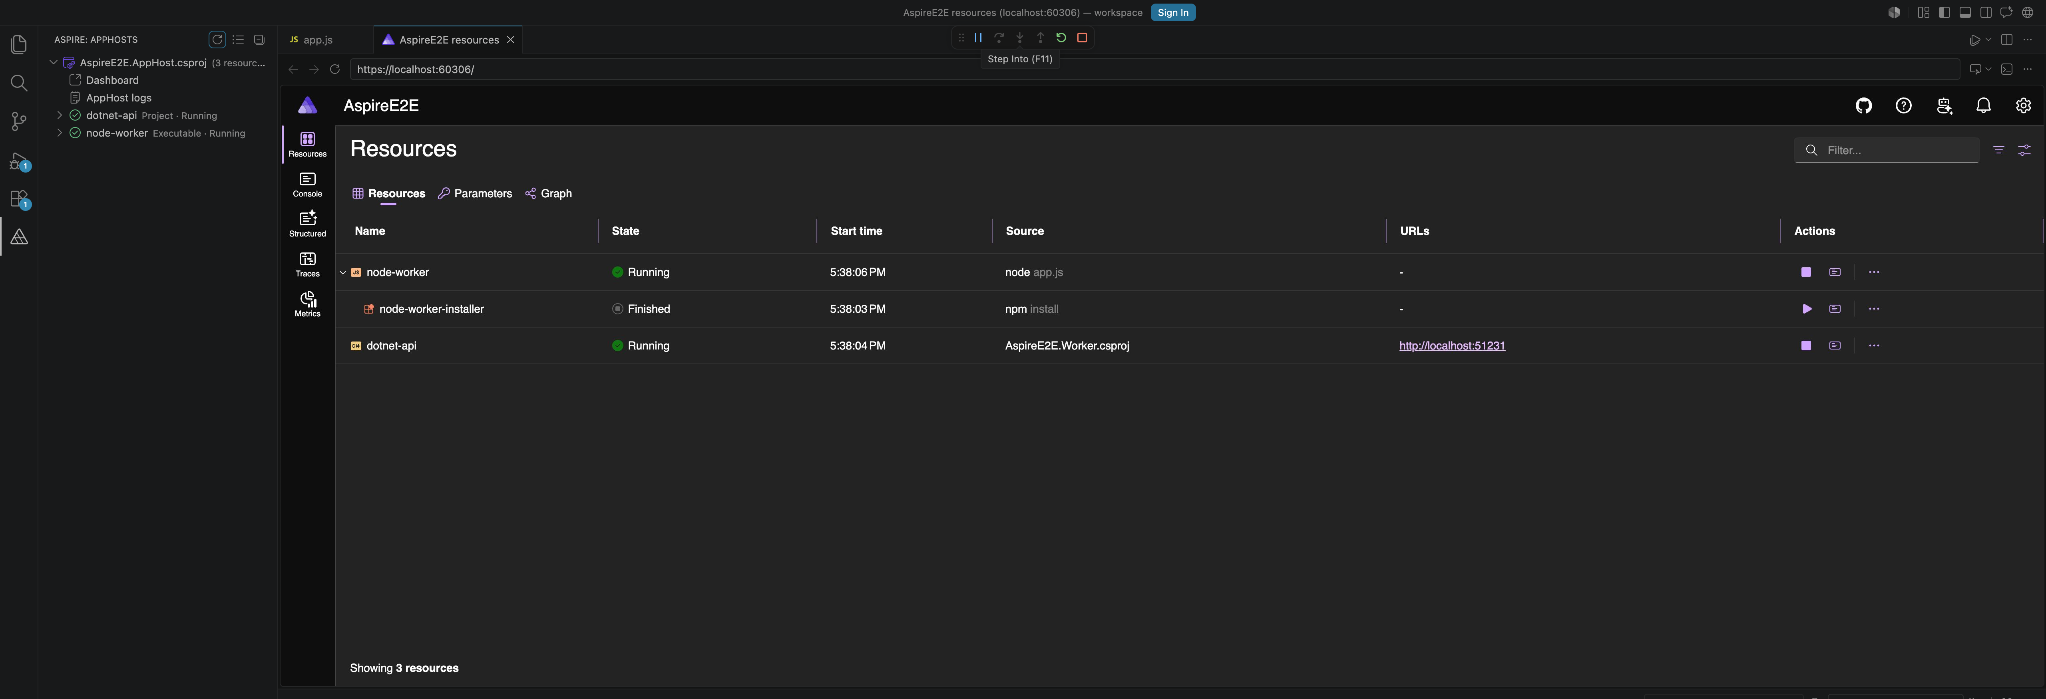View console logs for dotnet-api
Viewport: 2046px width, 699px height.
pos(1835,346)
